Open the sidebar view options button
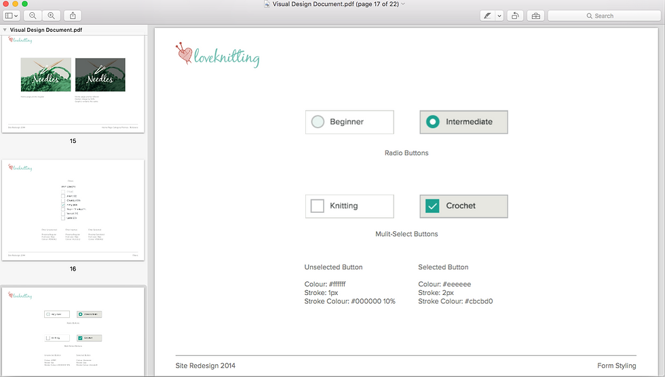 coord(11,16)
